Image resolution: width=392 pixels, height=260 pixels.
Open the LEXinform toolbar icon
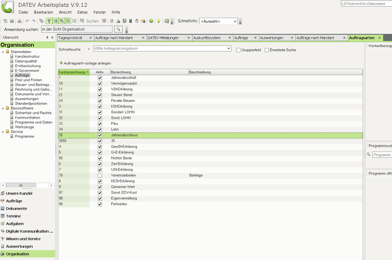coord(166,21)
